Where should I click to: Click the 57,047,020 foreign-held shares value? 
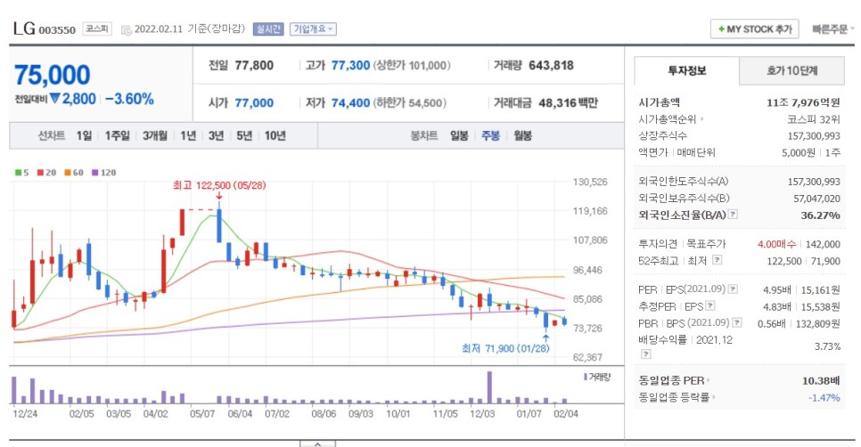tap(816, 199)
